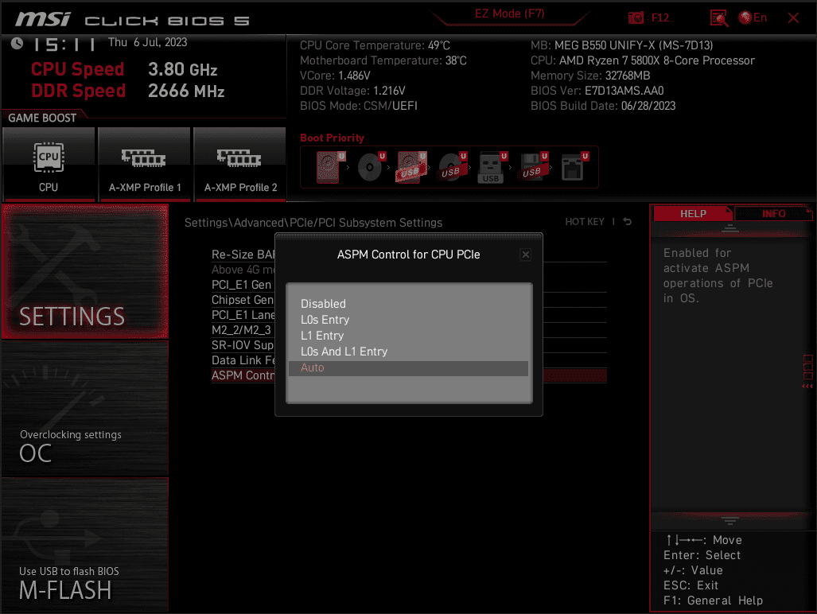Click the GAME BOOST label
The image size is (817, 614).
[42, 118]
